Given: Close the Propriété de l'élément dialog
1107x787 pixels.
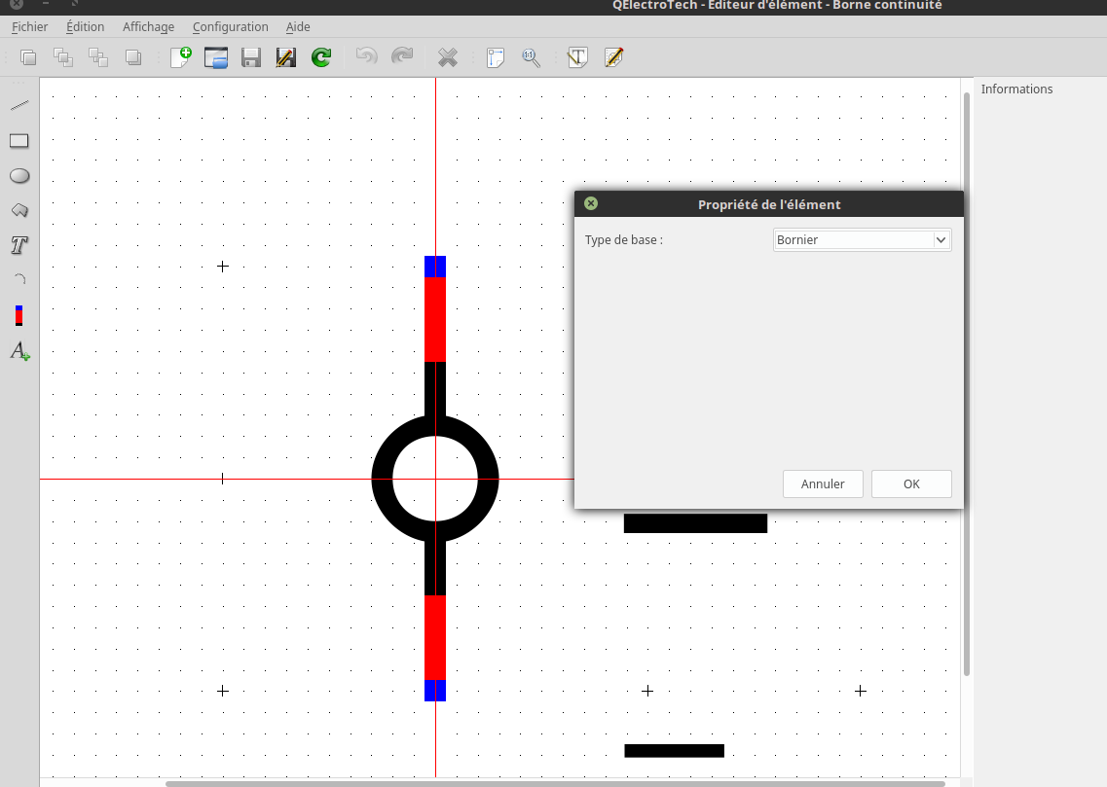Looking at the screenshot, I should point(591,204).
